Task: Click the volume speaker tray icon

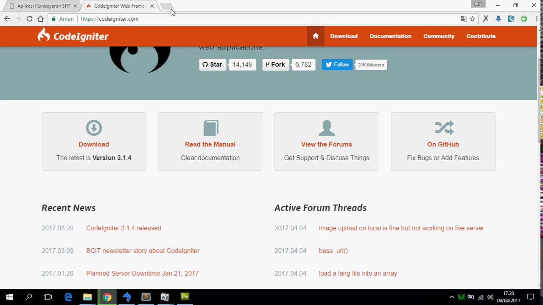Action: coord(490,297)
